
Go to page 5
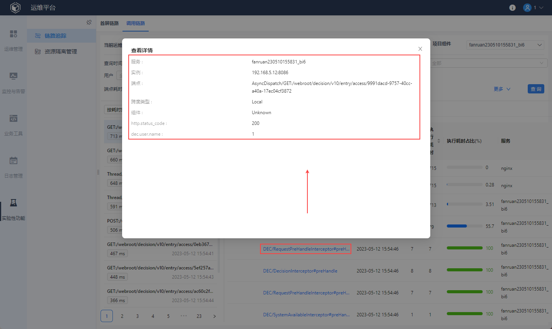tap(168, 316)
